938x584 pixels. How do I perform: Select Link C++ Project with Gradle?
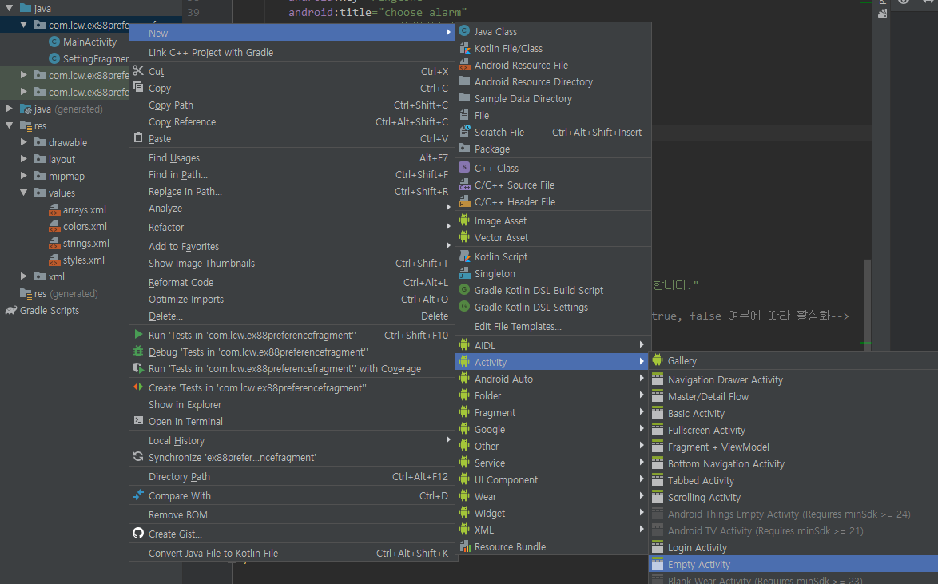pyautogui.click(x=292, y=52)
